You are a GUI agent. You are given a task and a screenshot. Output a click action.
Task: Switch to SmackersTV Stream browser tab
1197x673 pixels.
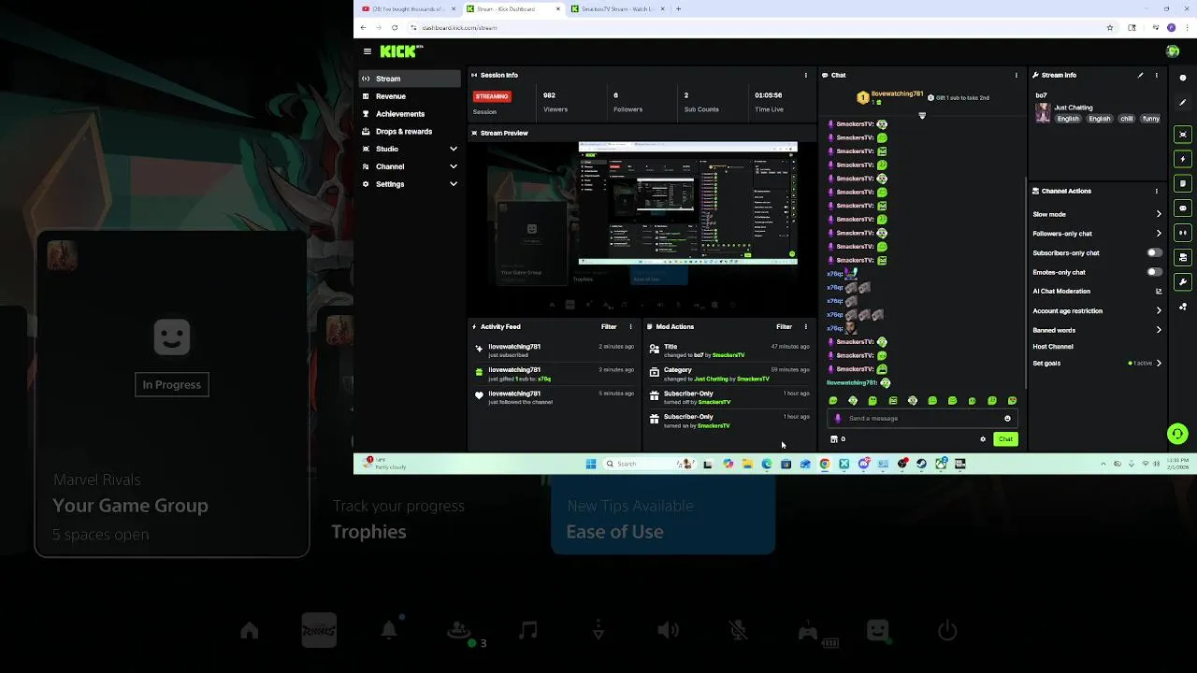(x=616, y=8)
